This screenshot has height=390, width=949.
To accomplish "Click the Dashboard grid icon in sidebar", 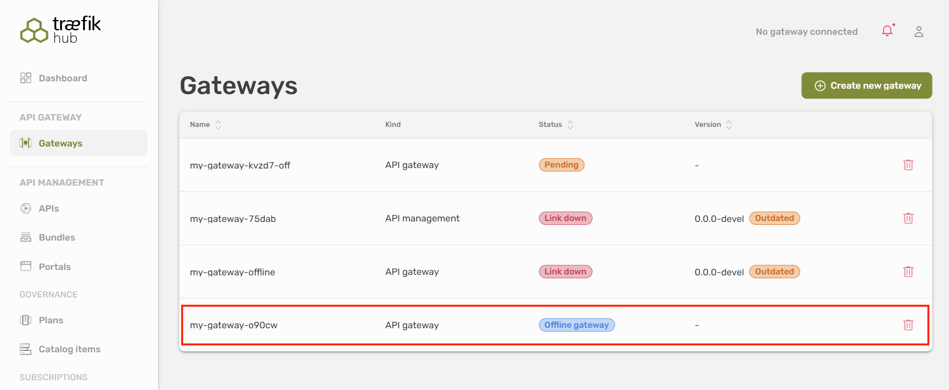I will click(26, 78).
